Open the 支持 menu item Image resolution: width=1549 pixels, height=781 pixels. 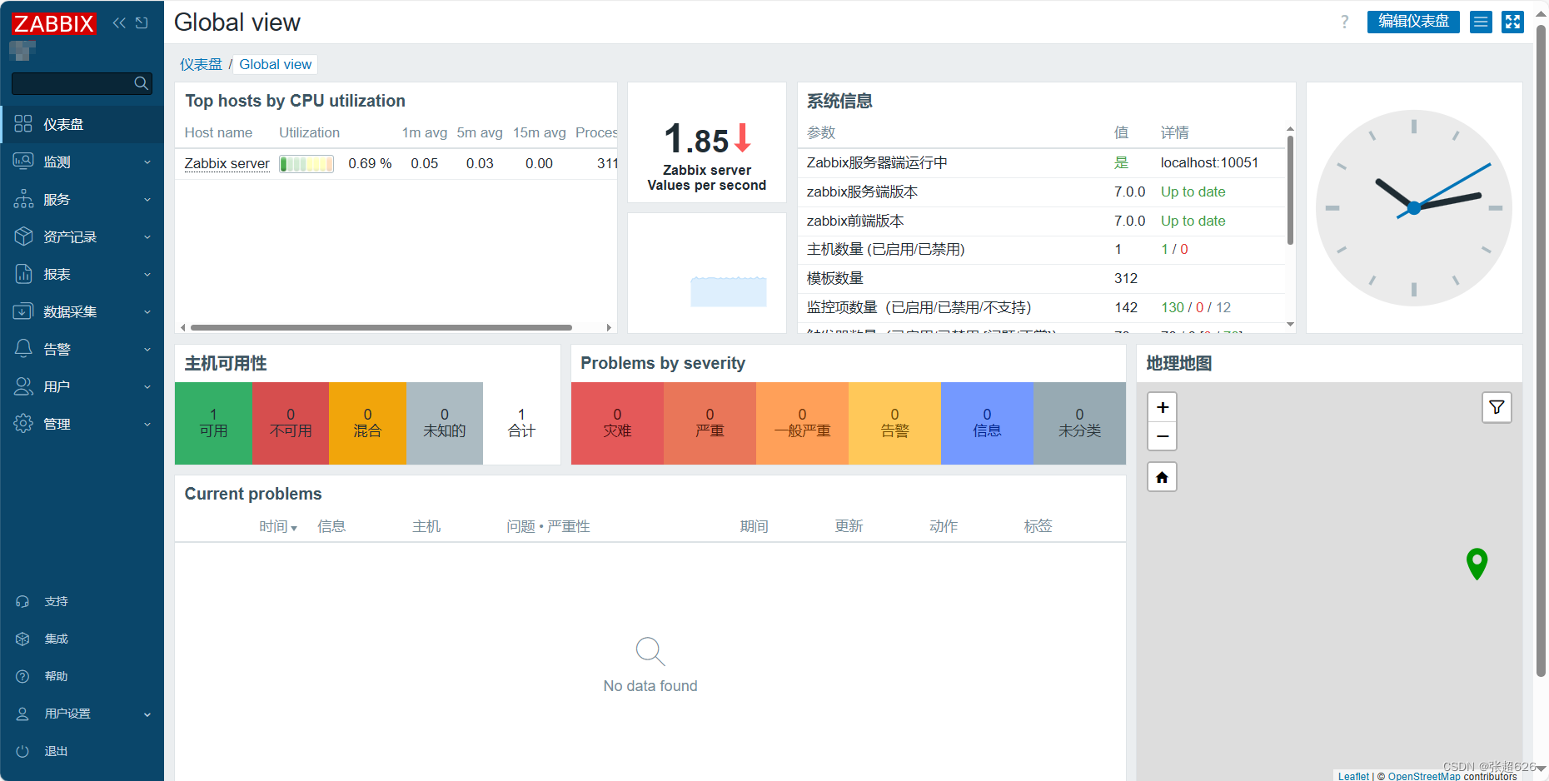tap(82, 601)
